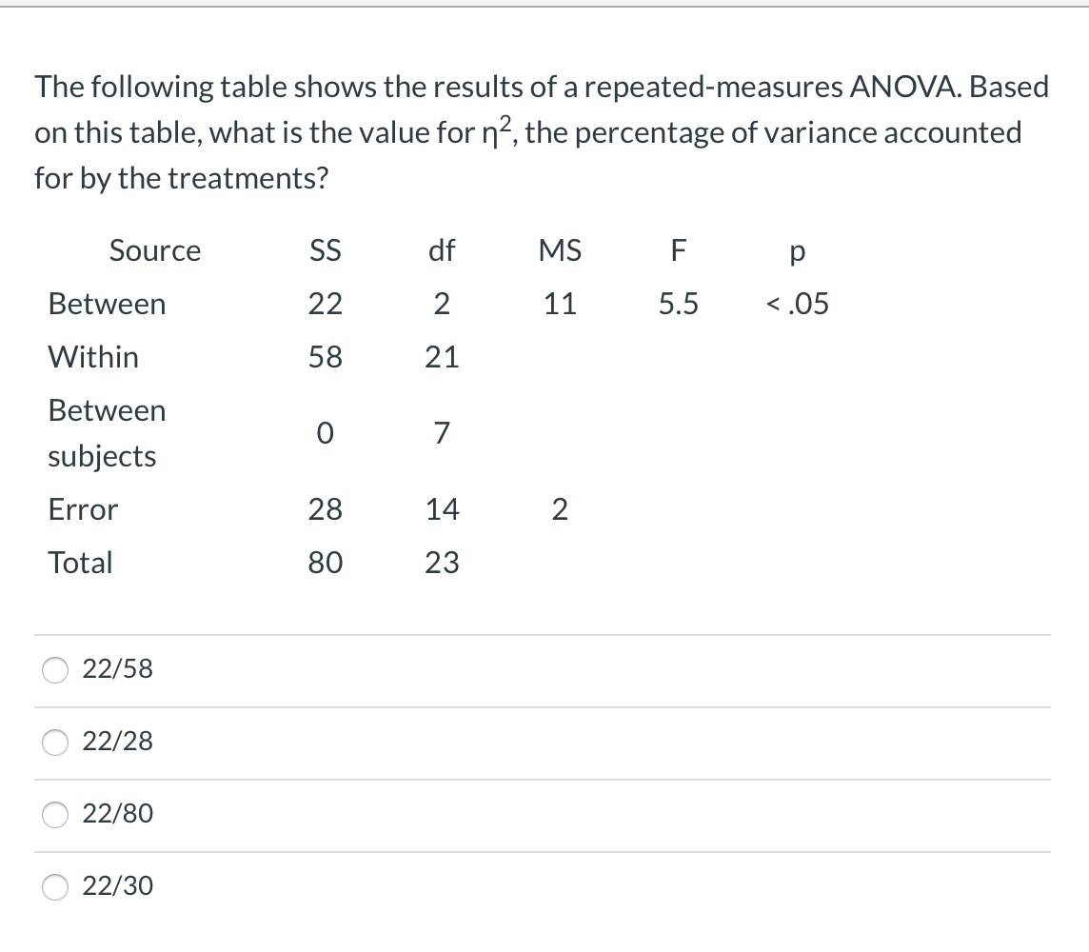Select the radio button for answer 22/80

[54, 815]
